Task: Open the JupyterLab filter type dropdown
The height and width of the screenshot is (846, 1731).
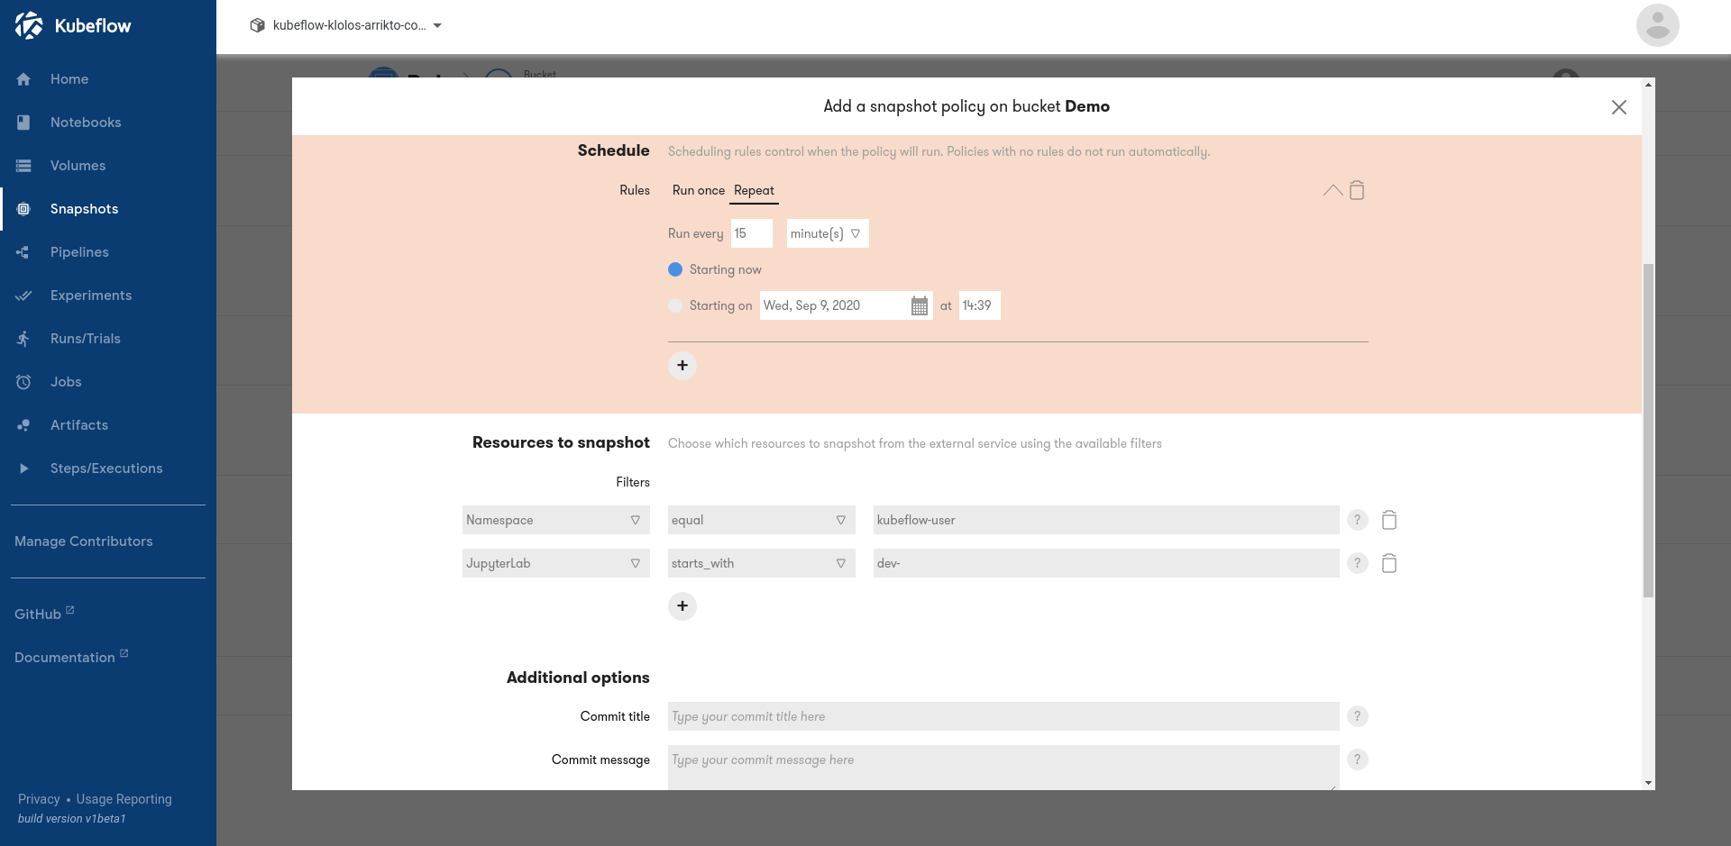Action: point(556,563)
